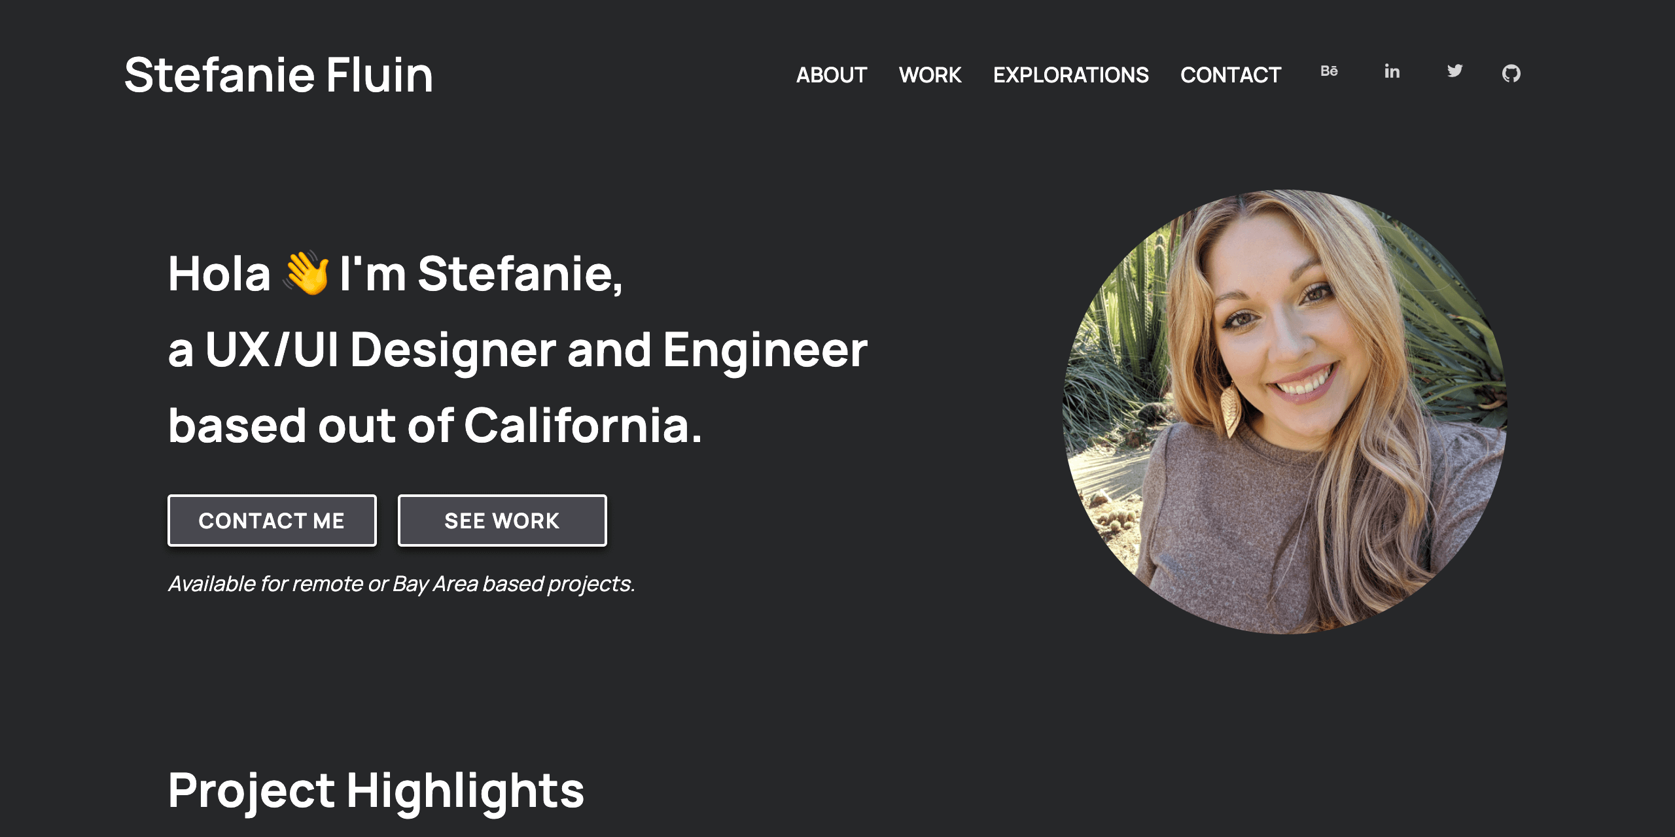Viewport: 1675px width, 837px height.
Task: Click the hero headline introducing Stefanie
Action: click(517, 350)
